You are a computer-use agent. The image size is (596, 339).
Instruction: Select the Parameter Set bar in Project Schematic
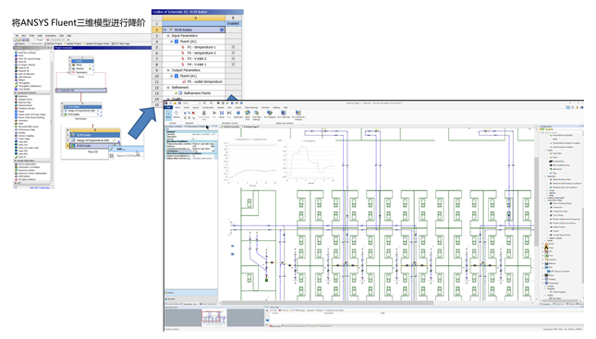click(x=81, y=91)
